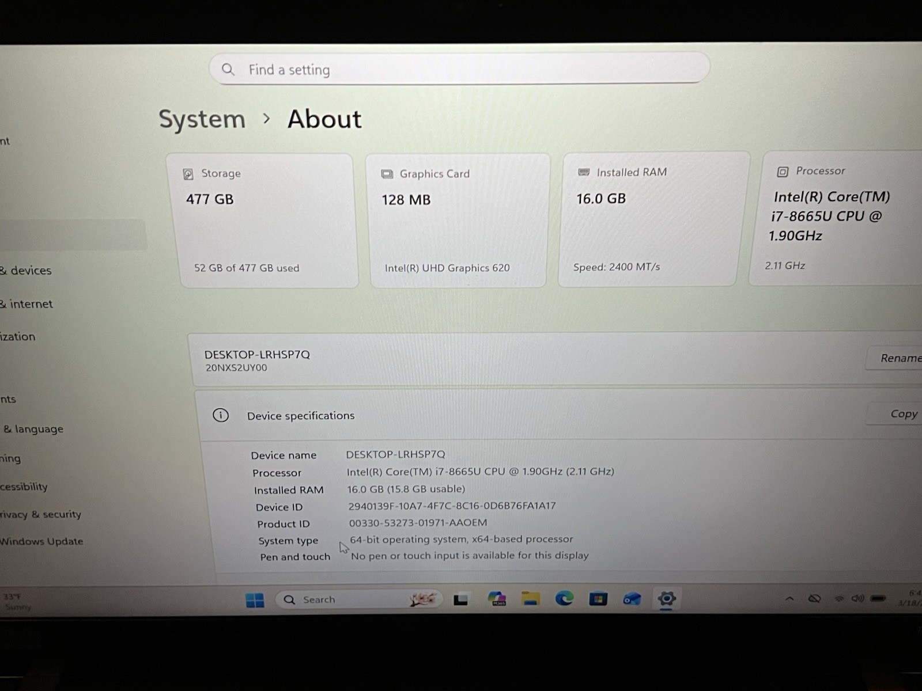Click the Storage disk icon

[x=188, y=174]
